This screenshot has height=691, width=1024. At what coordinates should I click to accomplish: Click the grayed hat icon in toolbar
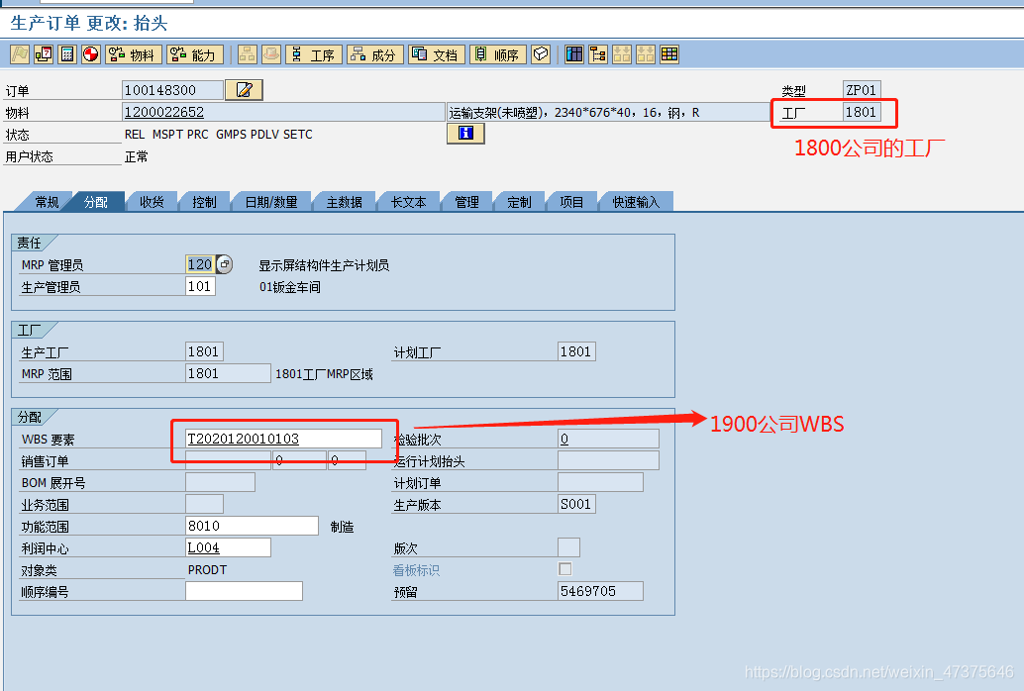271,54
